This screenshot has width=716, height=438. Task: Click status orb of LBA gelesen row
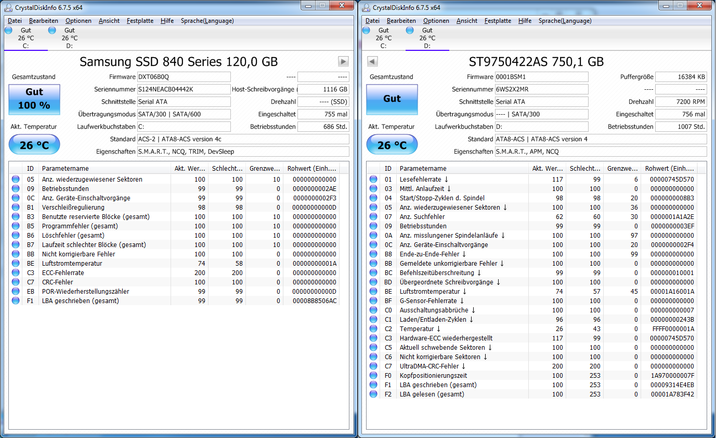tap(373, 394)
